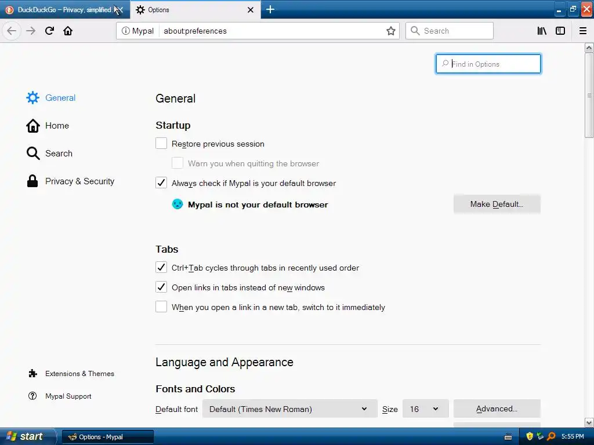The width and height of the screenshot is (594, 445).
Task: Focus the Find in Options field
Action: 488,64
